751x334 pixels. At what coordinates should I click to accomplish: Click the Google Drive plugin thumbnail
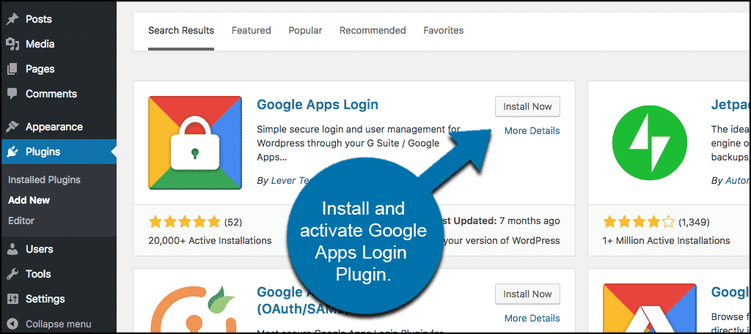click(x=650, y=308)
